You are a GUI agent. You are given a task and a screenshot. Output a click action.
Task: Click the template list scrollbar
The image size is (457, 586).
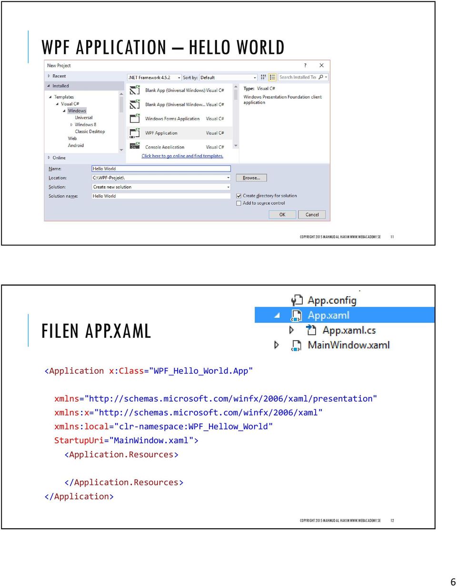click(x=236, y=116)
